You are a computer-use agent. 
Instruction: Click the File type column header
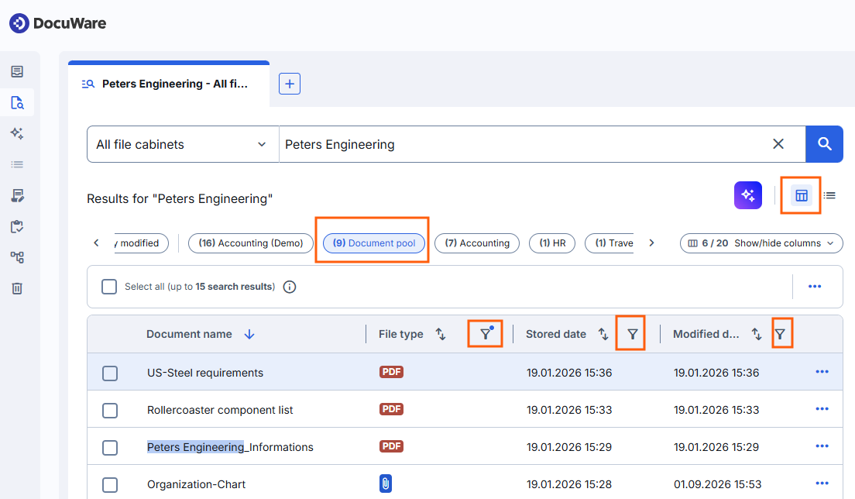click(401, 334)
